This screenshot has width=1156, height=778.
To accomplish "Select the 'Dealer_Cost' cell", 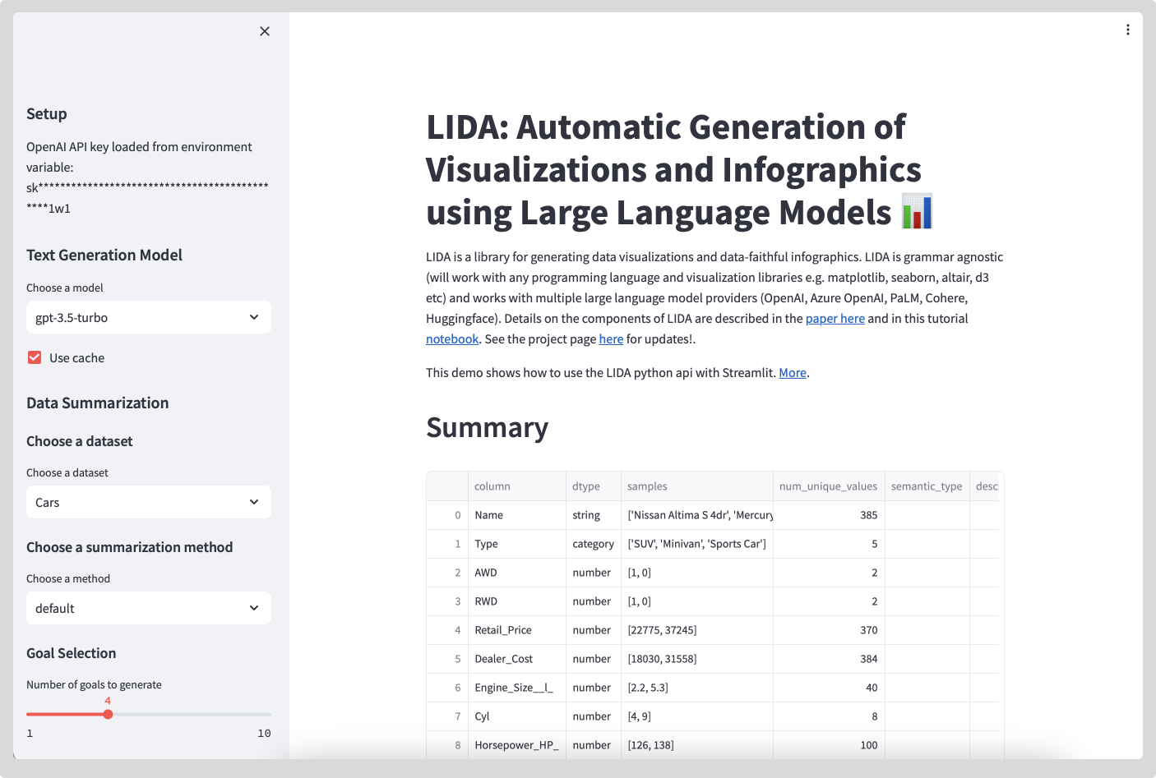I will tap(516, 659).
